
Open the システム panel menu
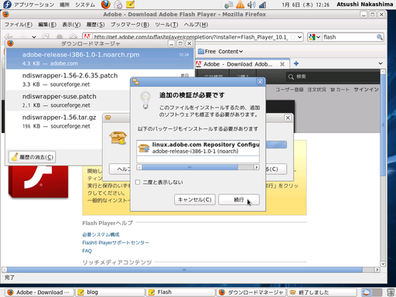(x=85, y=5)
